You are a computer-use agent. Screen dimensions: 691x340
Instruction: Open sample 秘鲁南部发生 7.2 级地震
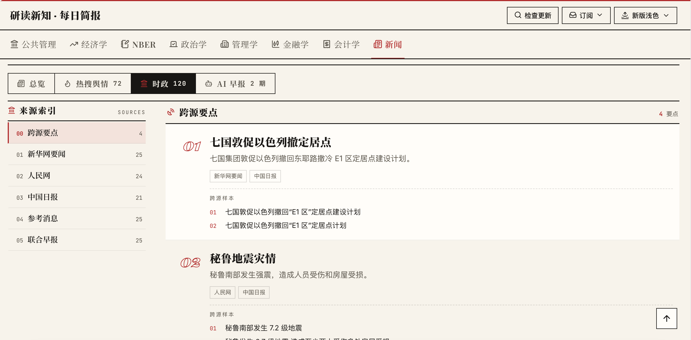(x=264, y=328)
